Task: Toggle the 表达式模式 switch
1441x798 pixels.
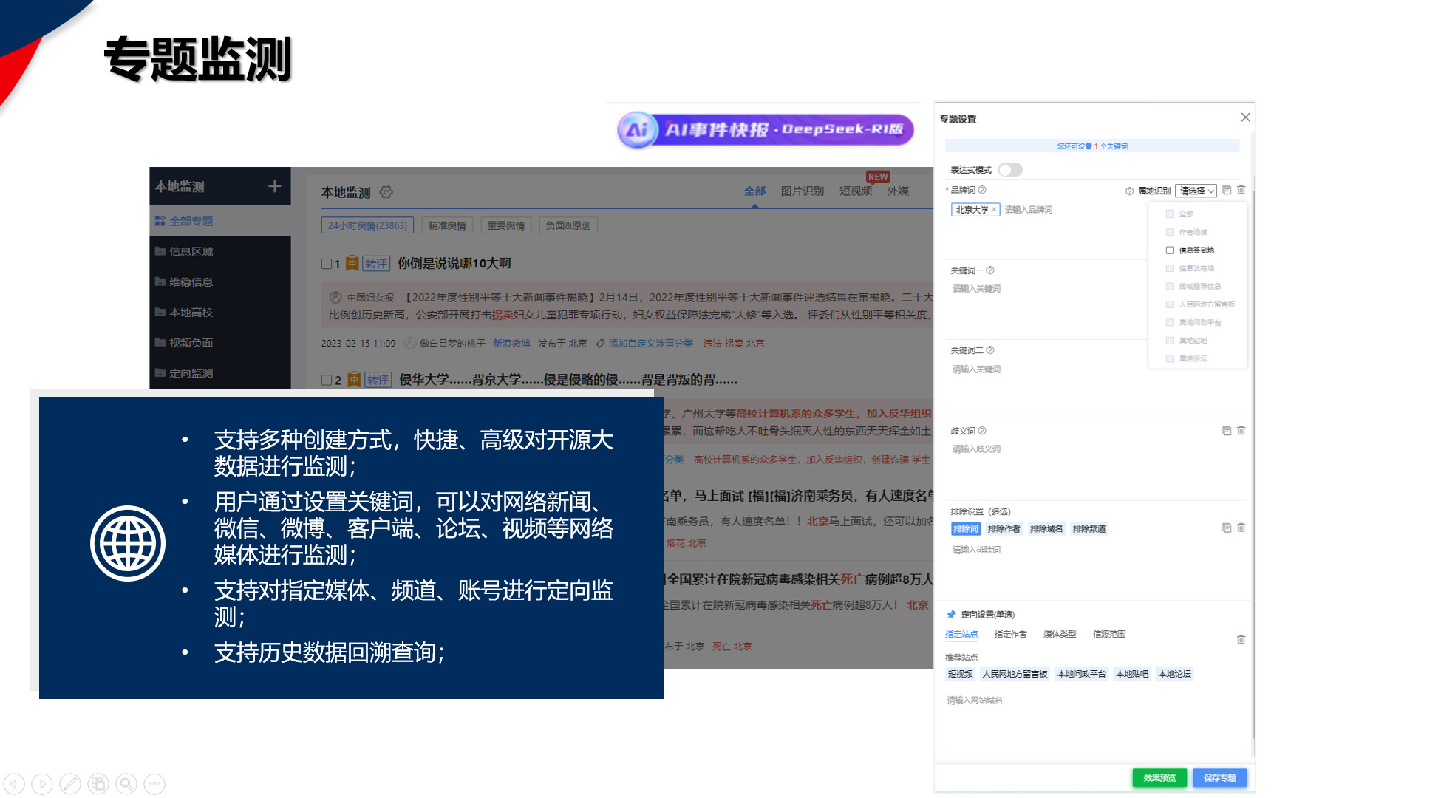Action: point(1009,170)
